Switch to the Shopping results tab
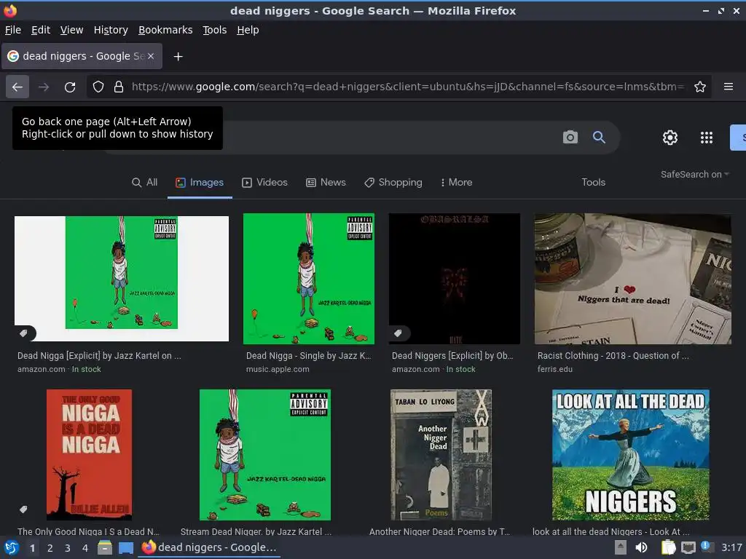 [393, 183]
